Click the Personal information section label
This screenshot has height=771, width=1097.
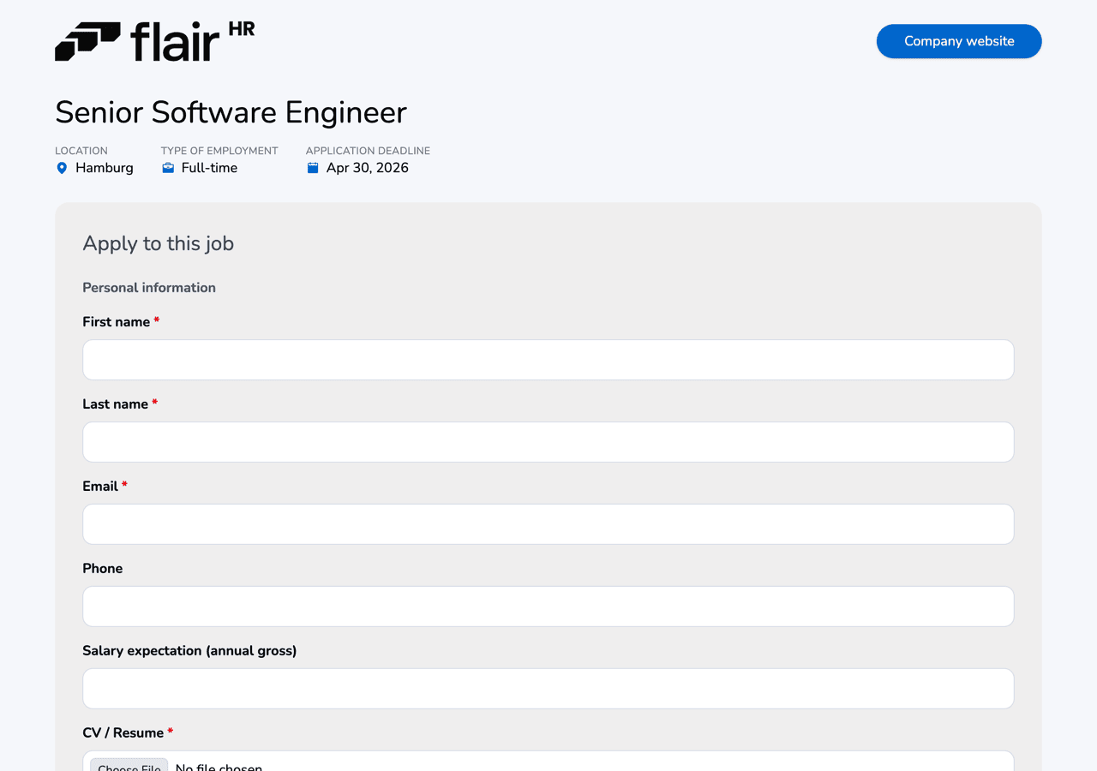[x=149, y=288]
